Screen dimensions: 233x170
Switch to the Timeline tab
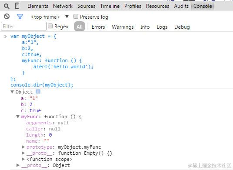(110, 6)
